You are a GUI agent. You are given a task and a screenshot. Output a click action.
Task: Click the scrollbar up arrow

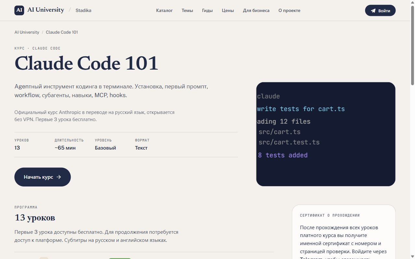pyautogui.click(x=412, y=3)
